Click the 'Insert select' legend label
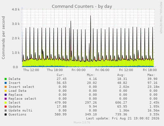Image resolution: width=164 pixels, height=126 pixels. point(21,87)
